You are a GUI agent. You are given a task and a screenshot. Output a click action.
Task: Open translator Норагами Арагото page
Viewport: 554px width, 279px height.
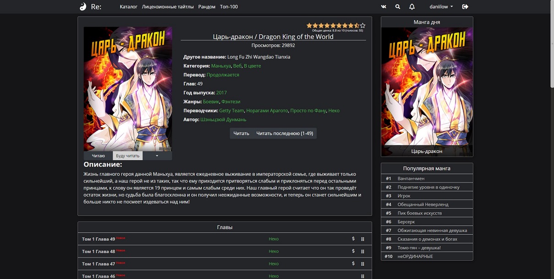point(267,110)
